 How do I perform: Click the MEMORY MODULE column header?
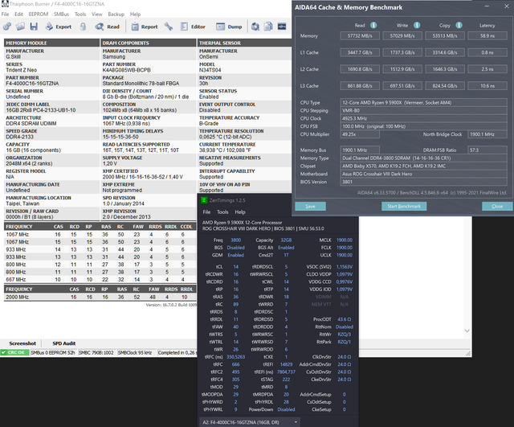pos(51,43)
